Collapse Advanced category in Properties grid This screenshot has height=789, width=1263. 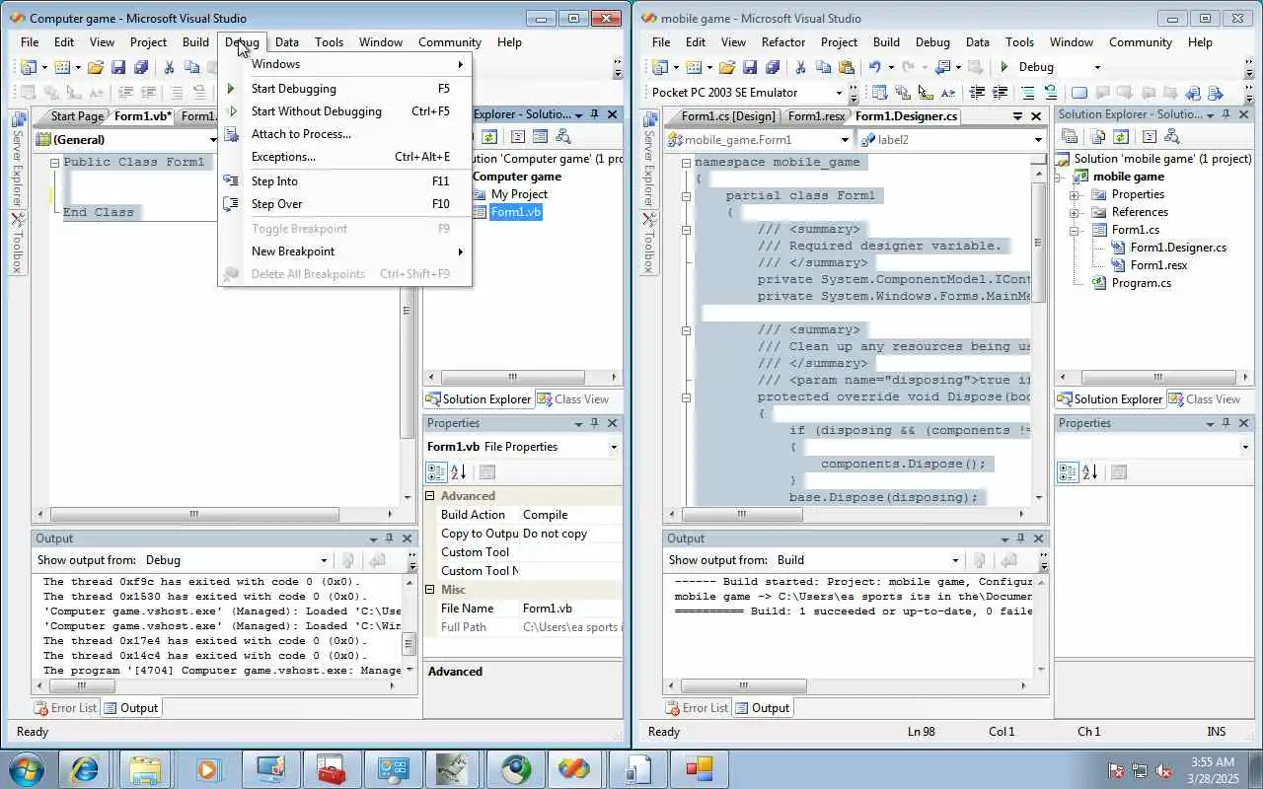click(x=430, y=496)
